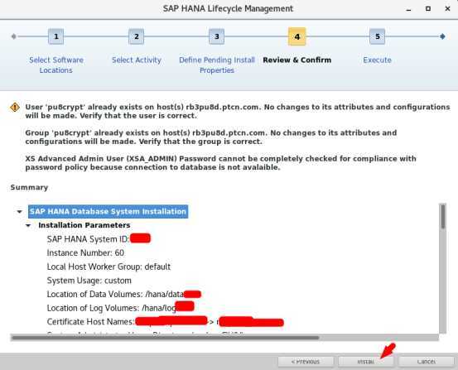This screenshot has height=370, width=458.
Task: Select SAP HANA Database System Installation row
Action: click(108, 211)
